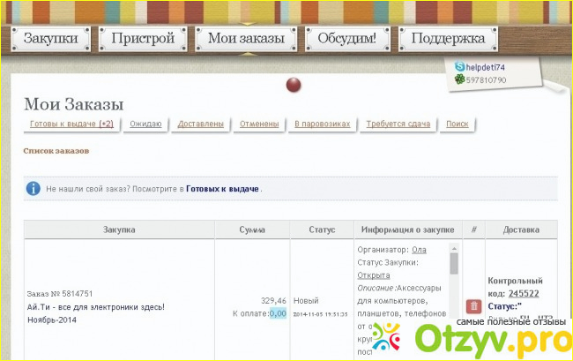Select the Мои заказы menu item
The image size is (573, 361).
[245, 39]
